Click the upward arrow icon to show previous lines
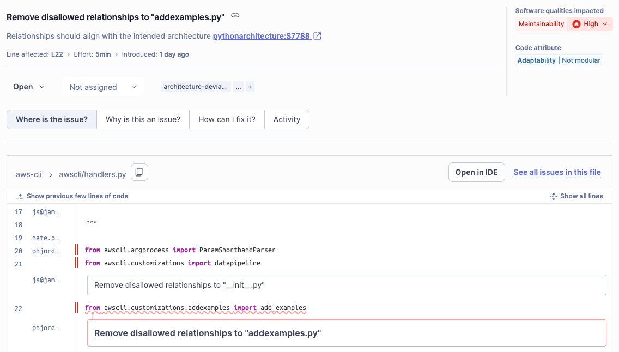 pos(20,196)
